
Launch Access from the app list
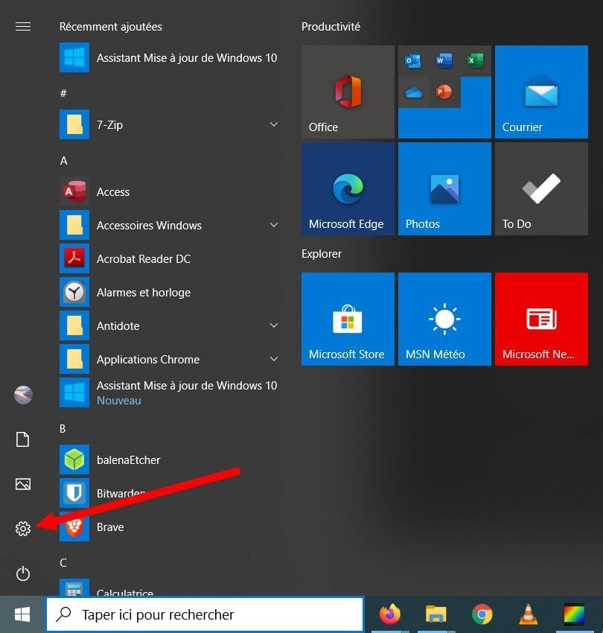coord(170,191)
